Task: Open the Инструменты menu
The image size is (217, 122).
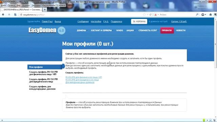Action: (49, 5)
